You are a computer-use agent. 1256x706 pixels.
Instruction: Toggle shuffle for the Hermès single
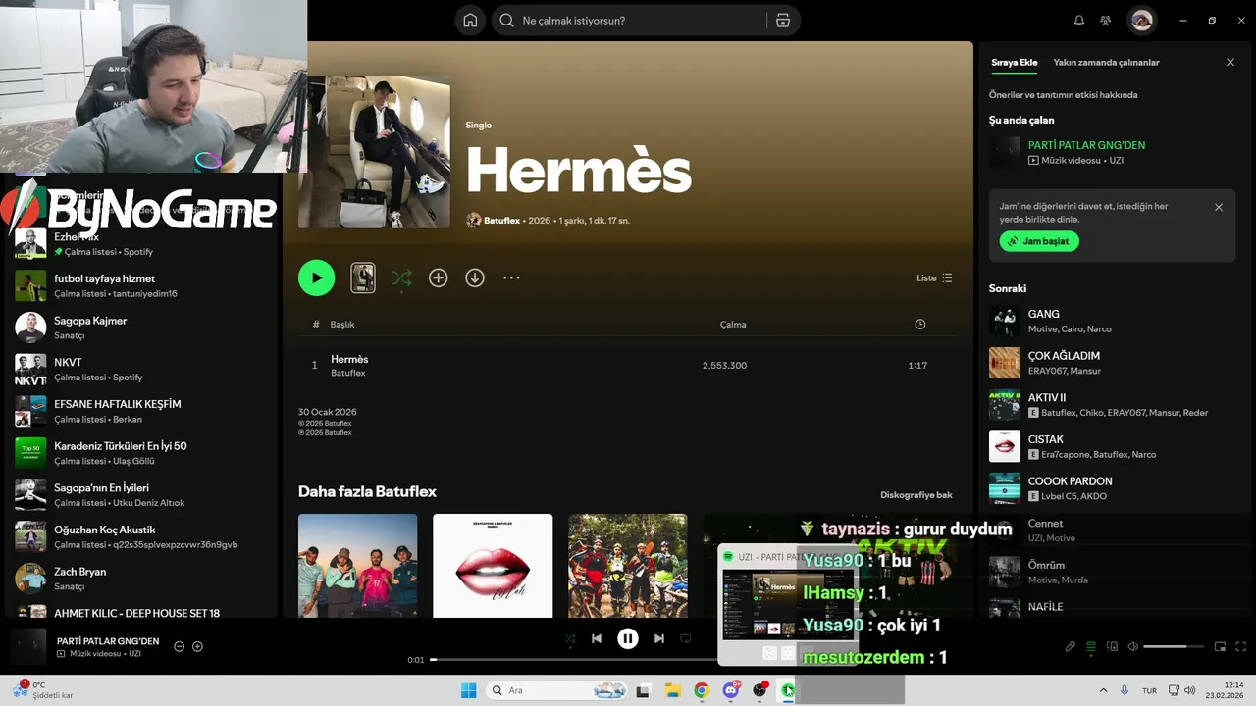(401, 278)
